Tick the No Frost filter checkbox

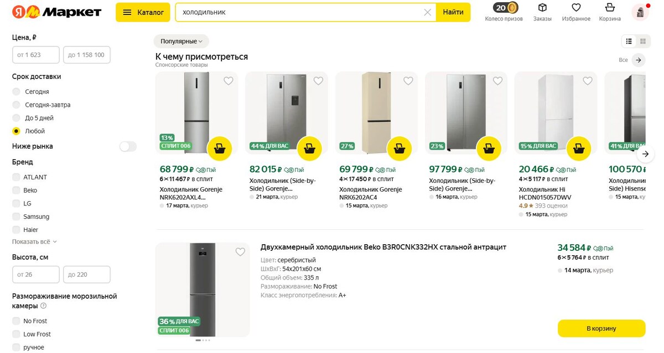pyautogui.click(x=16, y=321)
